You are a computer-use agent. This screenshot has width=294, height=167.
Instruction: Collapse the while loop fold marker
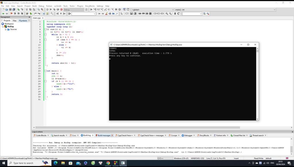coord(45,34)
